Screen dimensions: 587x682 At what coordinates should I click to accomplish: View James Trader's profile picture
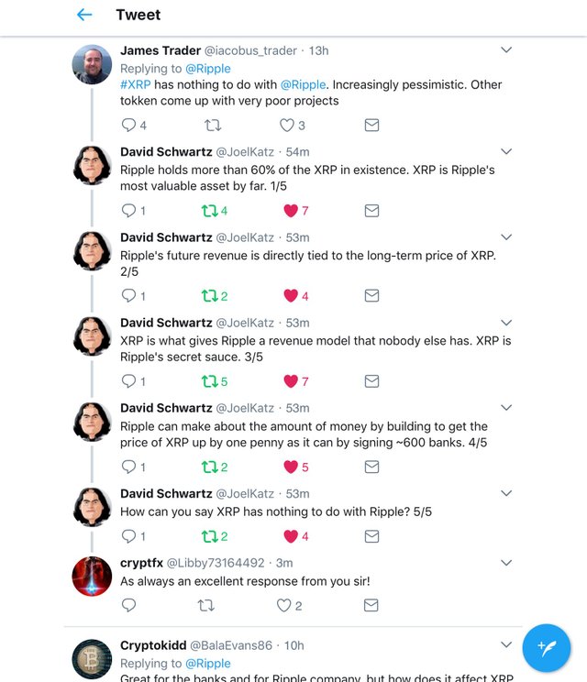click(92, 62)
